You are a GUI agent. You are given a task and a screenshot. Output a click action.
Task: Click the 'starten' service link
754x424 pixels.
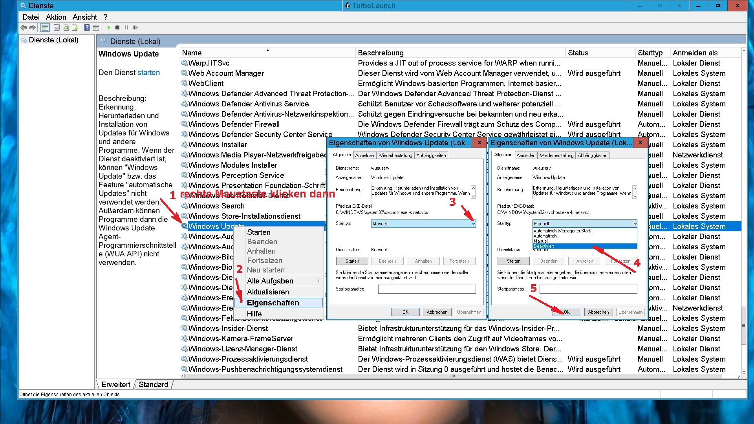point(148,73)
